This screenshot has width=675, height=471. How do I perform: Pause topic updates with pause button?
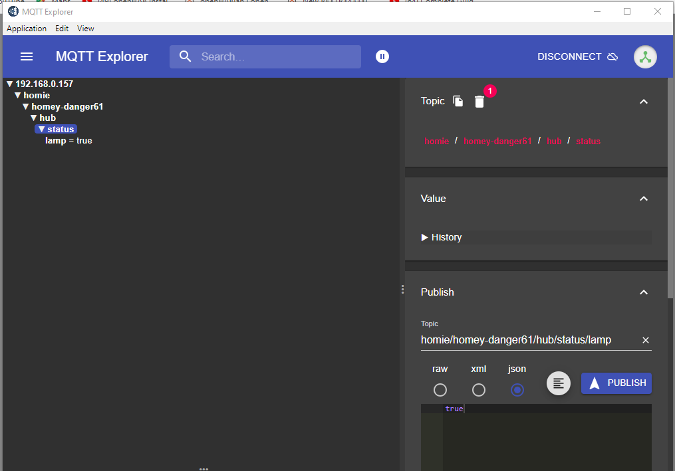pos(382,56)
